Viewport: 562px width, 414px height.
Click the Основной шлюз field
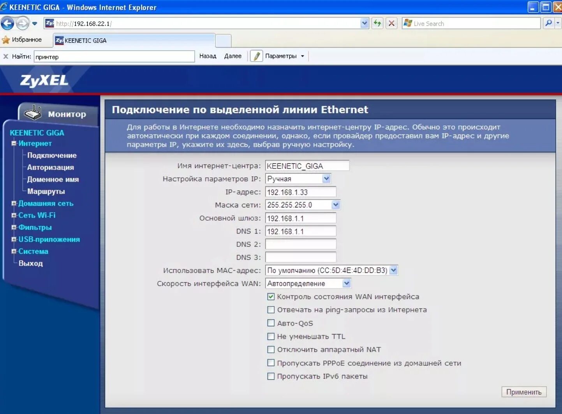coord(301,218)
